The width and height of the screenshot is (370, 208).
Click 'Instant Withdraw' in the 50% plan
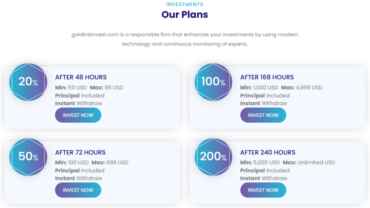pos(79,178)
